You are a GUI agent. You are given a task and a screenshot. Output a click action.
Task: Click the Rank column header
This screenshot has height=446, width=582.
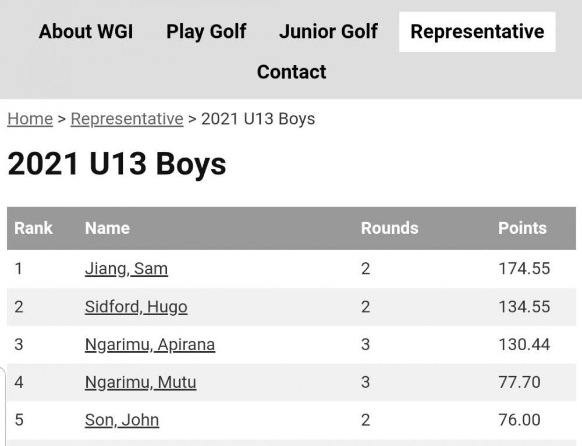point(33,228)
